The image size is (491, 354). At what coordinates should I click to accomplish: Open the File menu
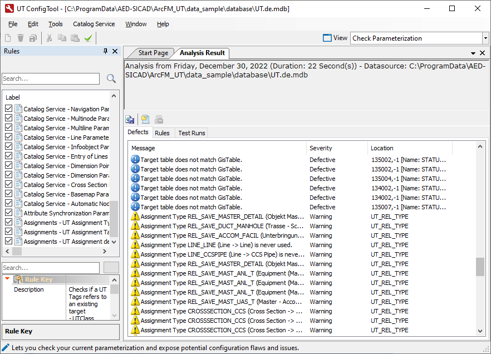click(13, 24)
